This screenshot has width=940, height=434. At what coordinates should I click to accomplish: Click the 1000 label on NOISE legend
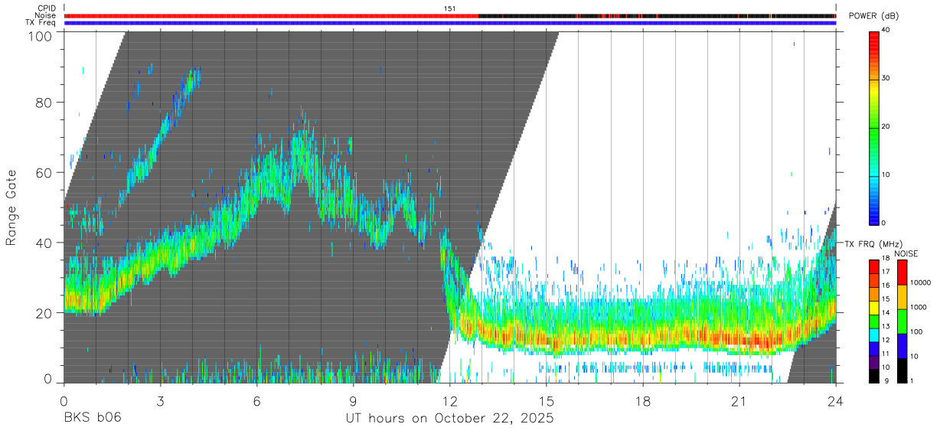[x=919, y=308]
